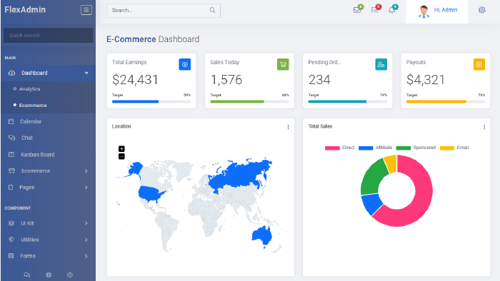500x281 pixels.
Task: Expand the Pages submenu chevron
Action: [x=86, y=187]
